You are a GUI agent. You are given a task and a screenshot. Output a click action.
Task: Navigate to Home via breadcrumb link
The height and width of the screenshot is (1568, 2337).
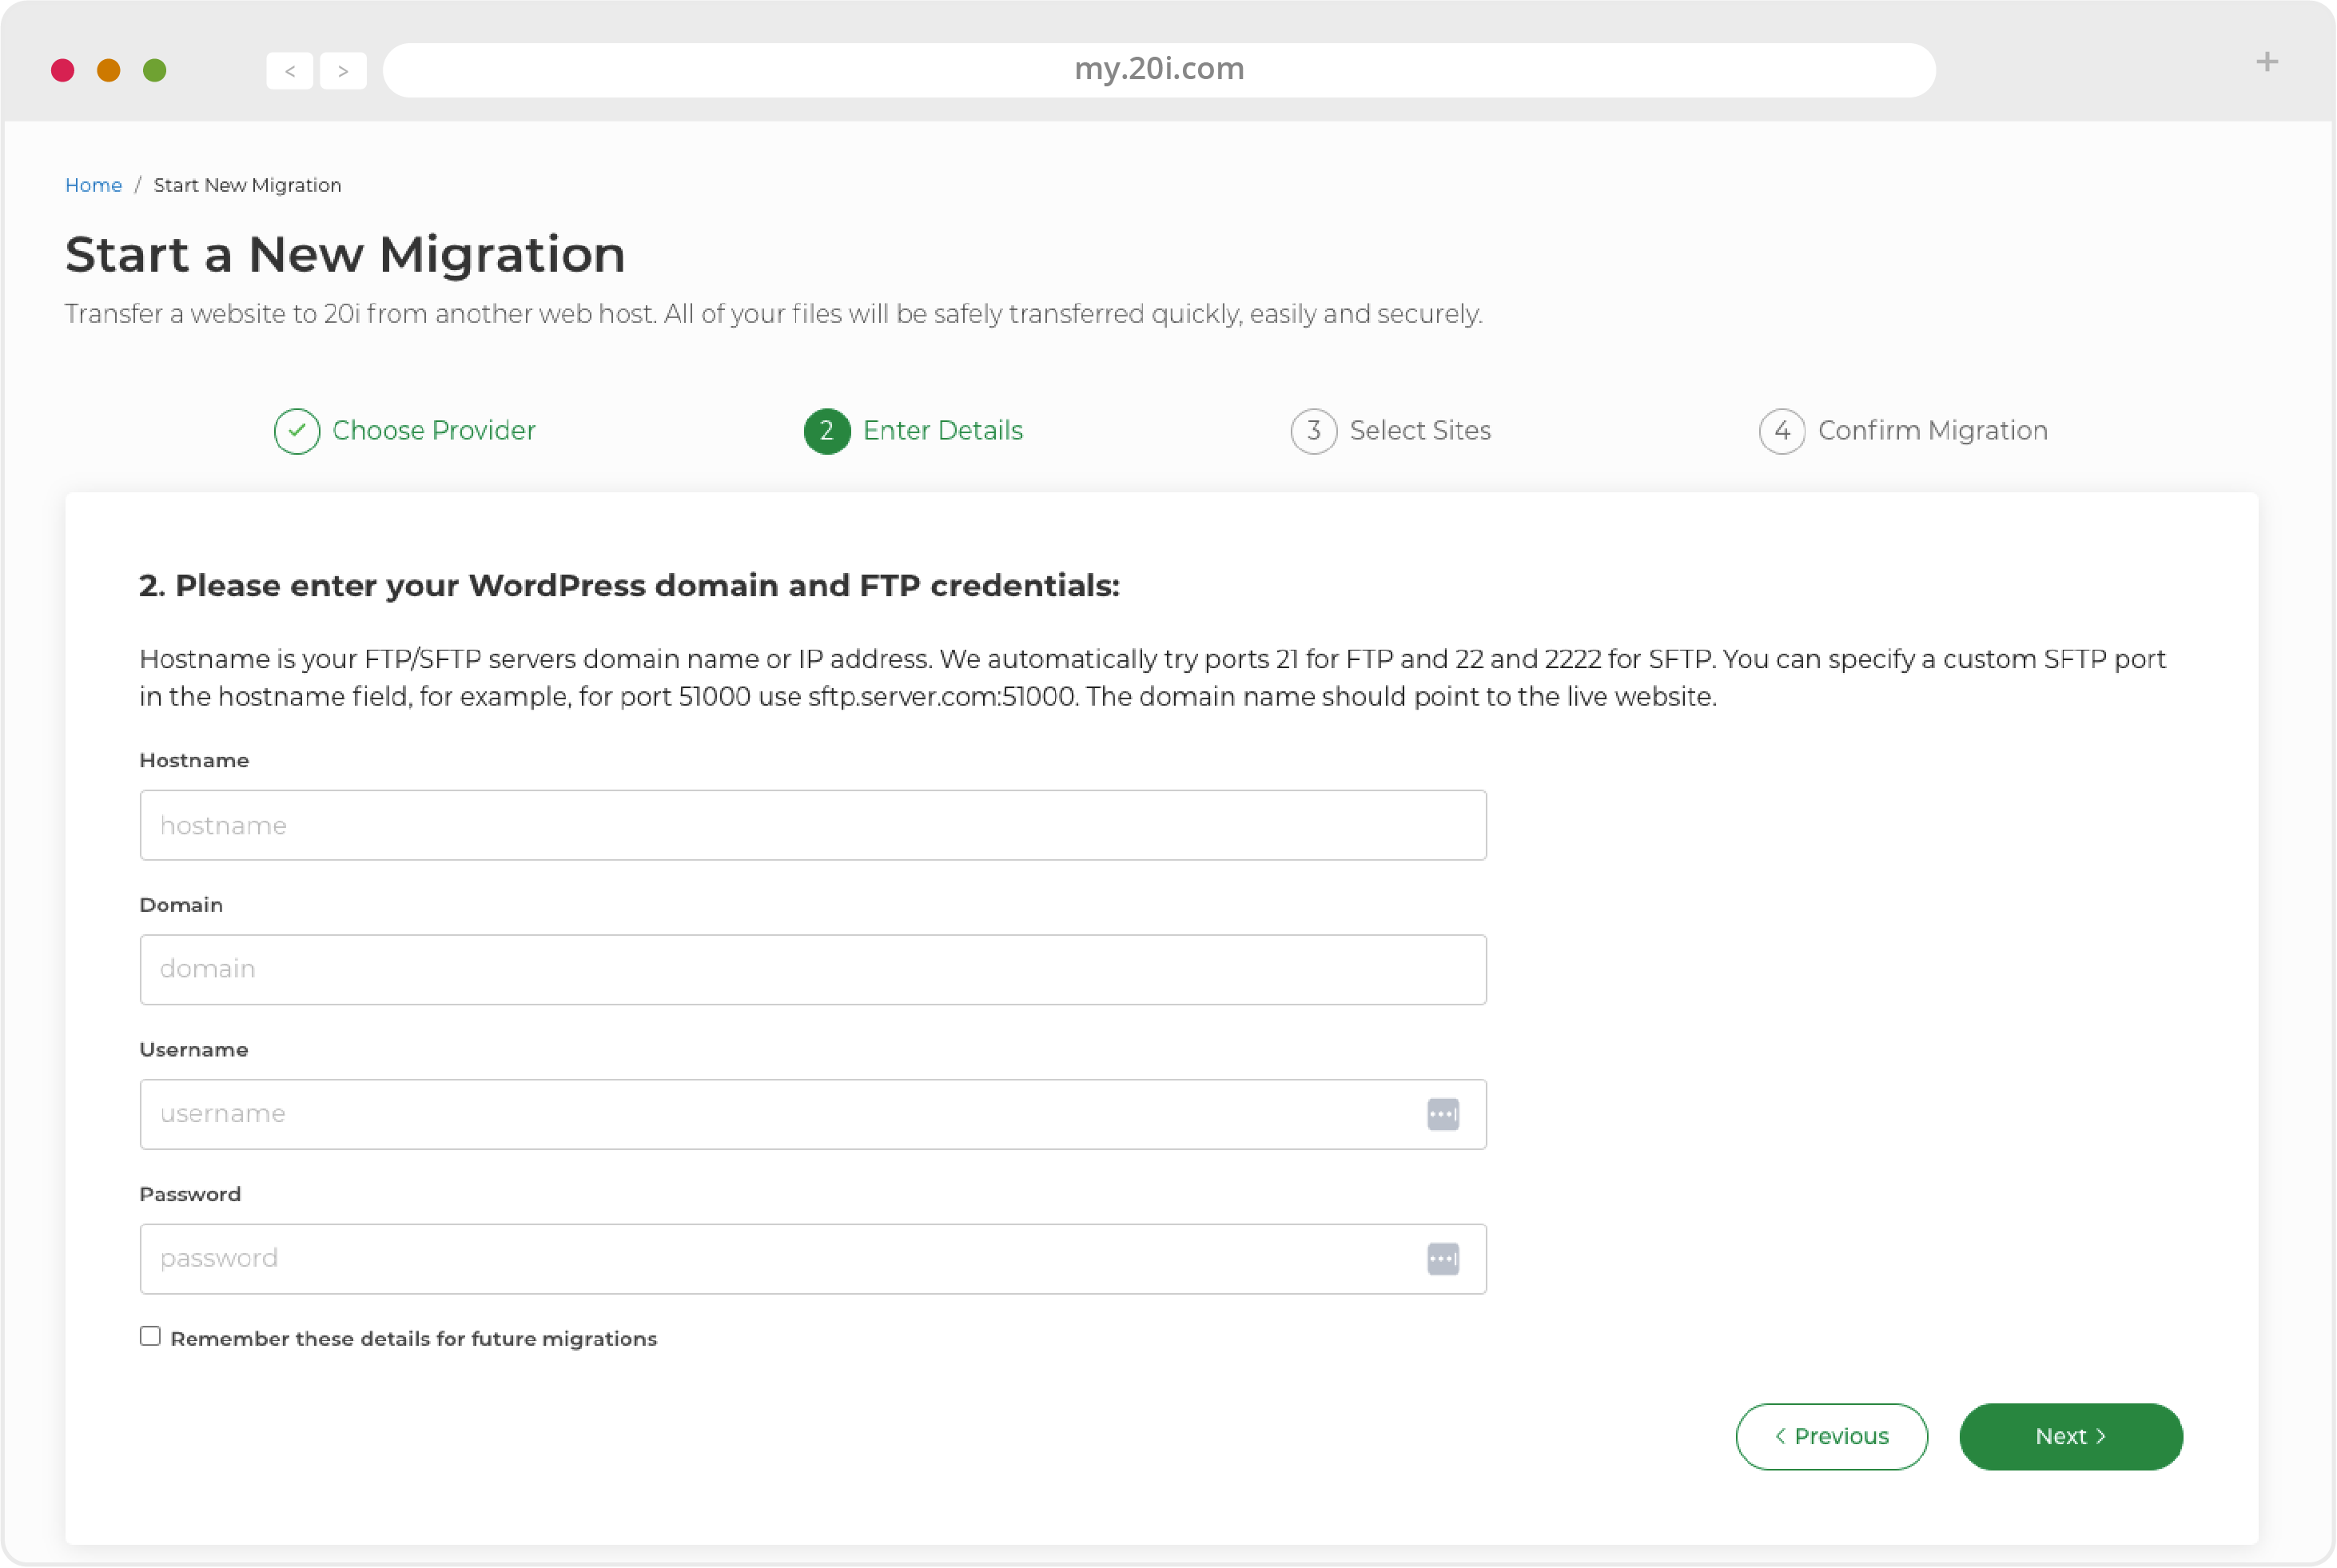coord(93,184)
